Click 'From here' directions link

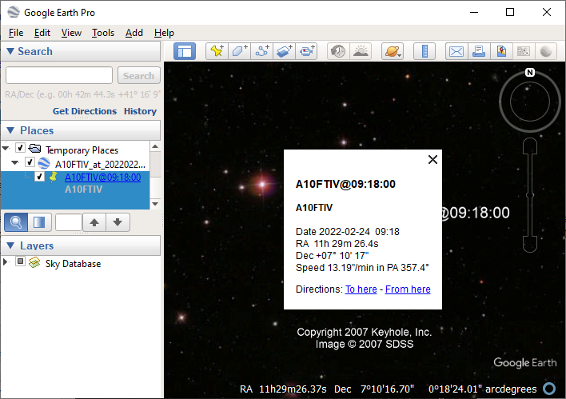point(408,289)
